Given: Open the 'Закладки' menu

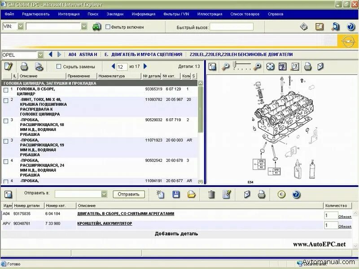Looking at the screenshot, I should point(115,14).
